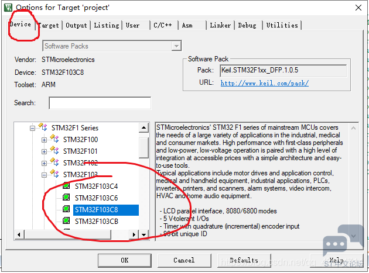369x273 pixels.
Task: Select device STM32F103C6
Action: [96, 198]
